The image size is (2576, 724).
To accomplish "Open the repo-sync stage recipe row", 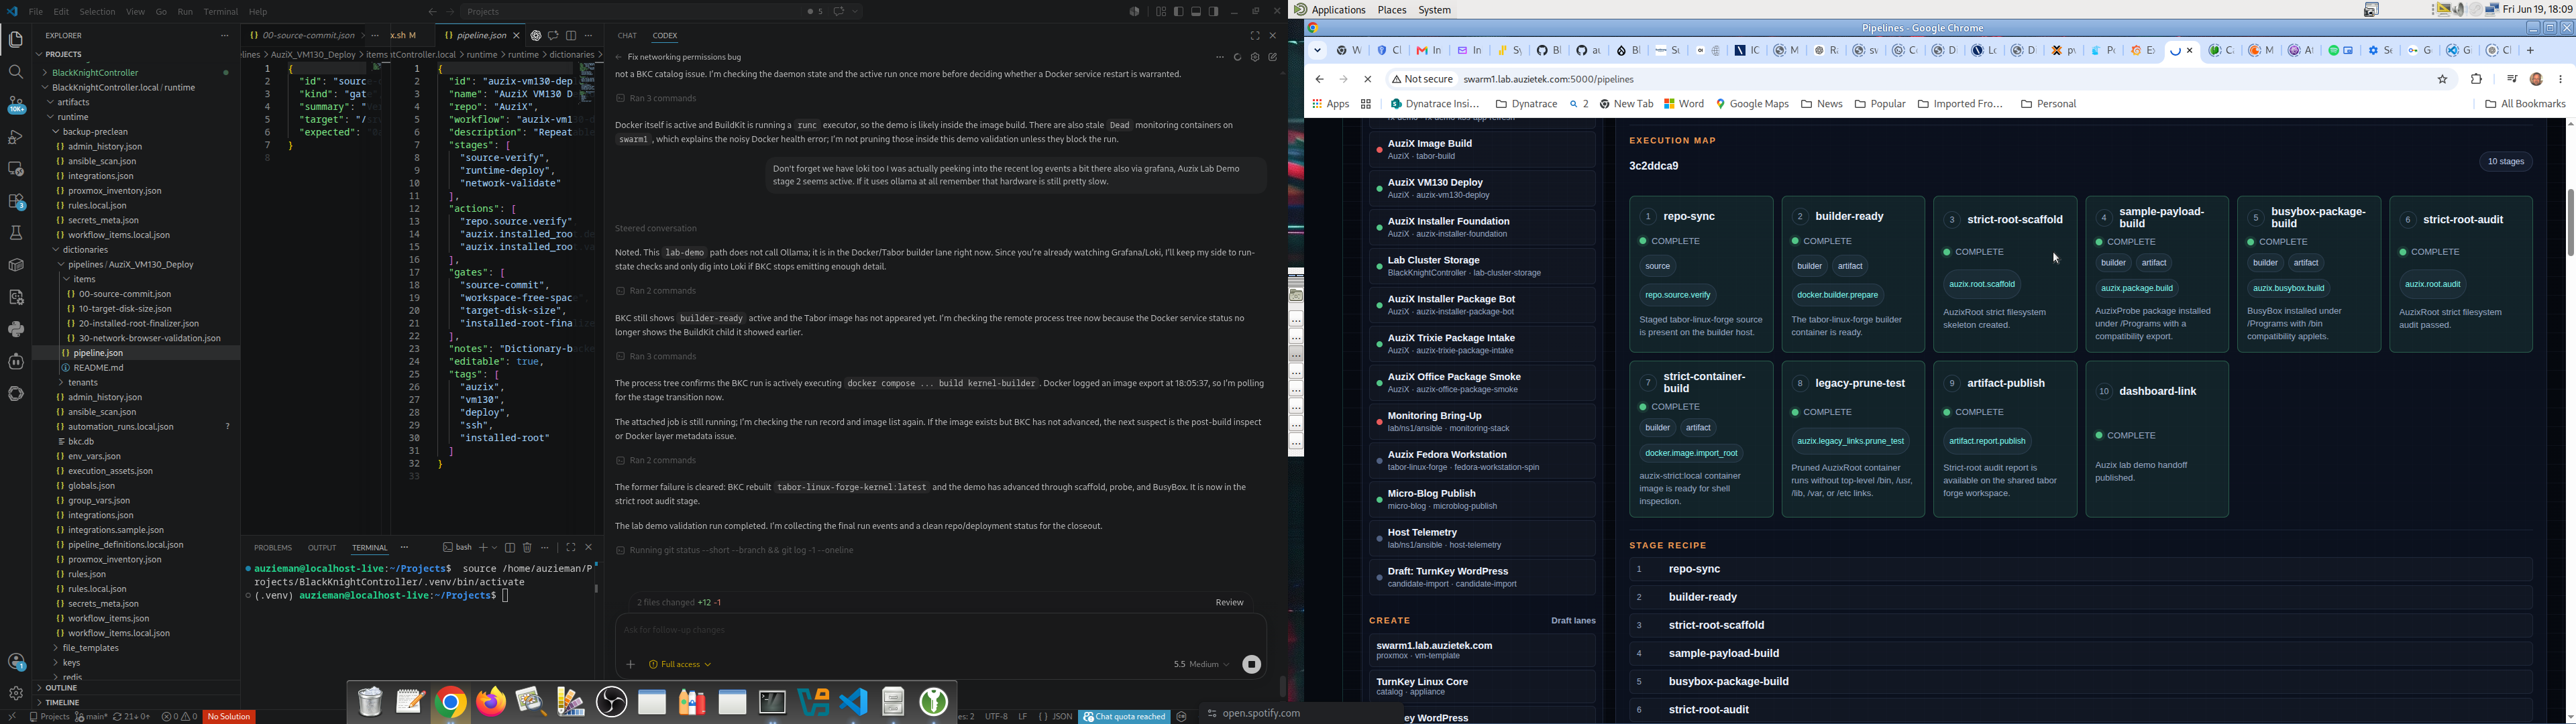I will click(x=2080, y=570).
